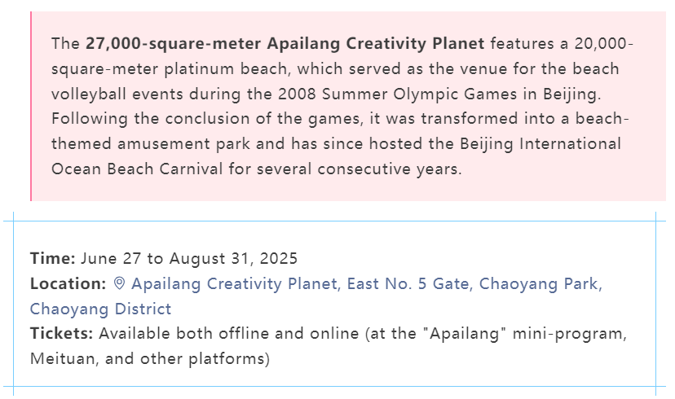This screenshot has height=399, width=675.
Task: Click the bold 27,000-square-meter Apailang Creativity Planet heading text
Action: click(285, 43)
